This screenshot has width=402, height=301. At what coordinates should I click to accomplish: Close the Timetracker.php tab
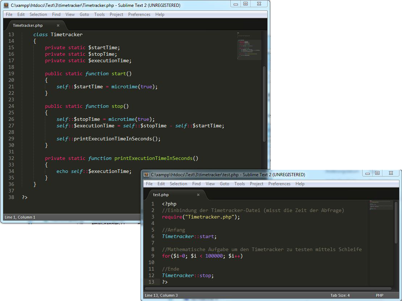[58, 25]
